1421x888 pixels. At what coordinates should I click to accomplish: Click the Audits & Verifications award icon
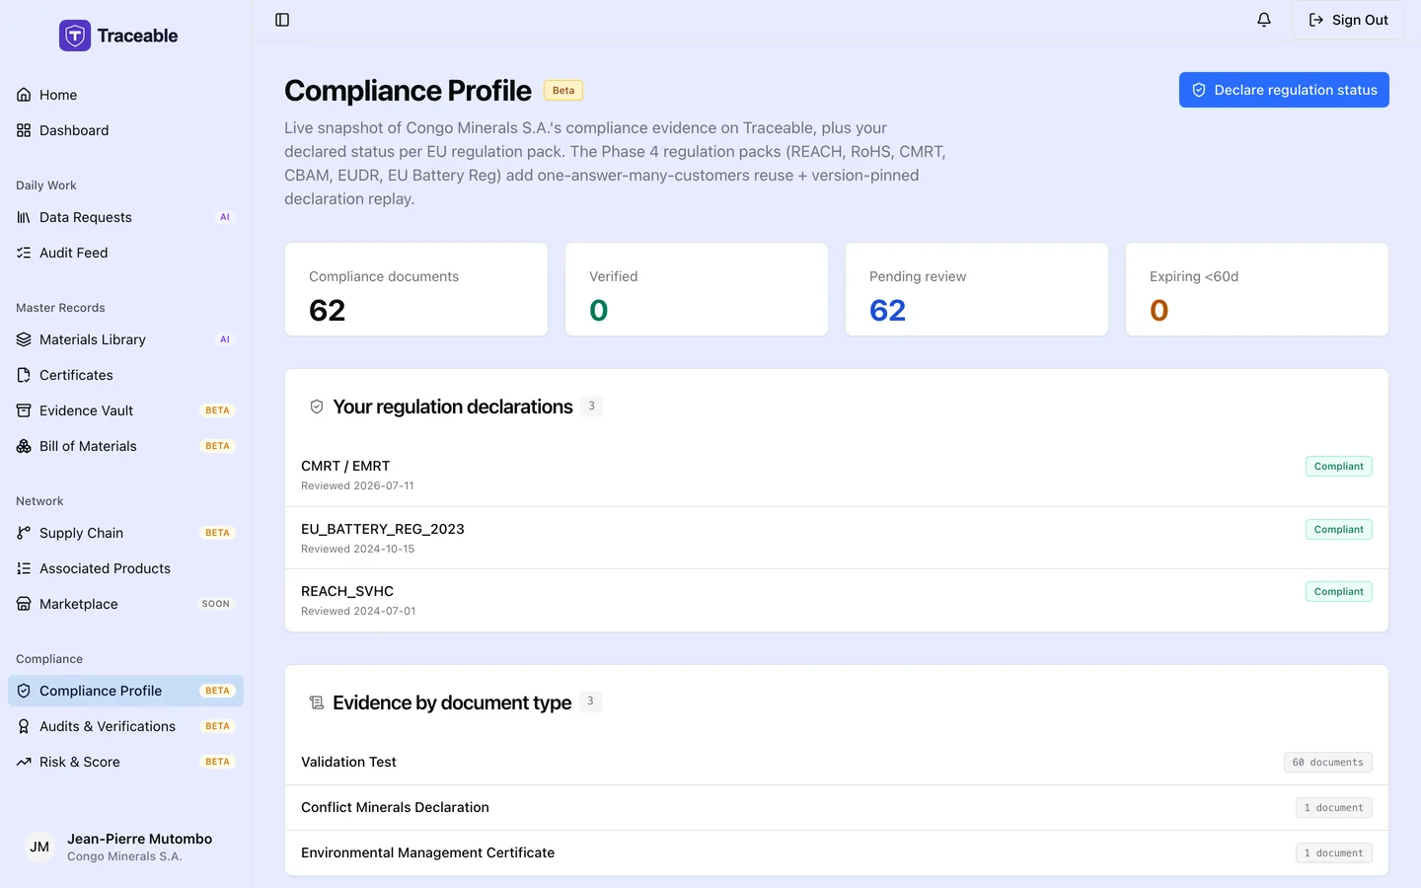point(24,726)
